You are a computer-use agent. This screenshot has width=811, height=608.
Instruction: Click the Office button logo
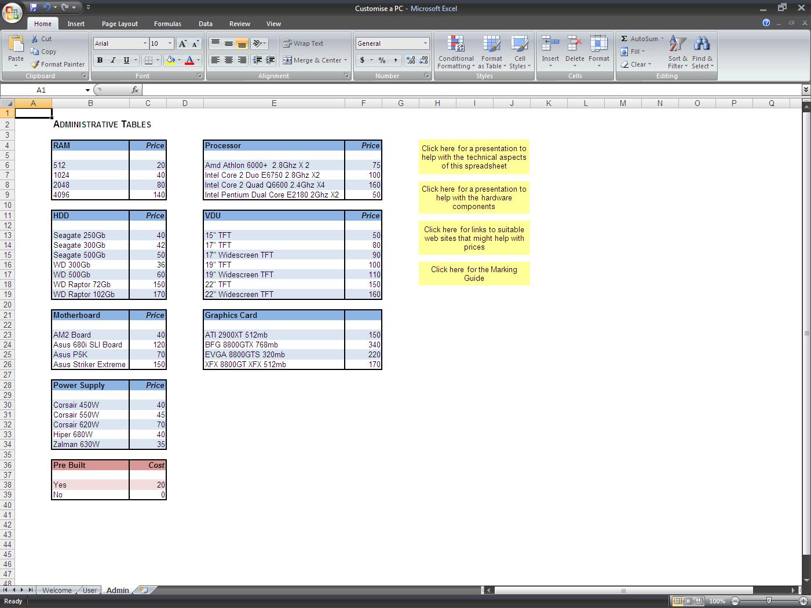(x=12, y=12)
